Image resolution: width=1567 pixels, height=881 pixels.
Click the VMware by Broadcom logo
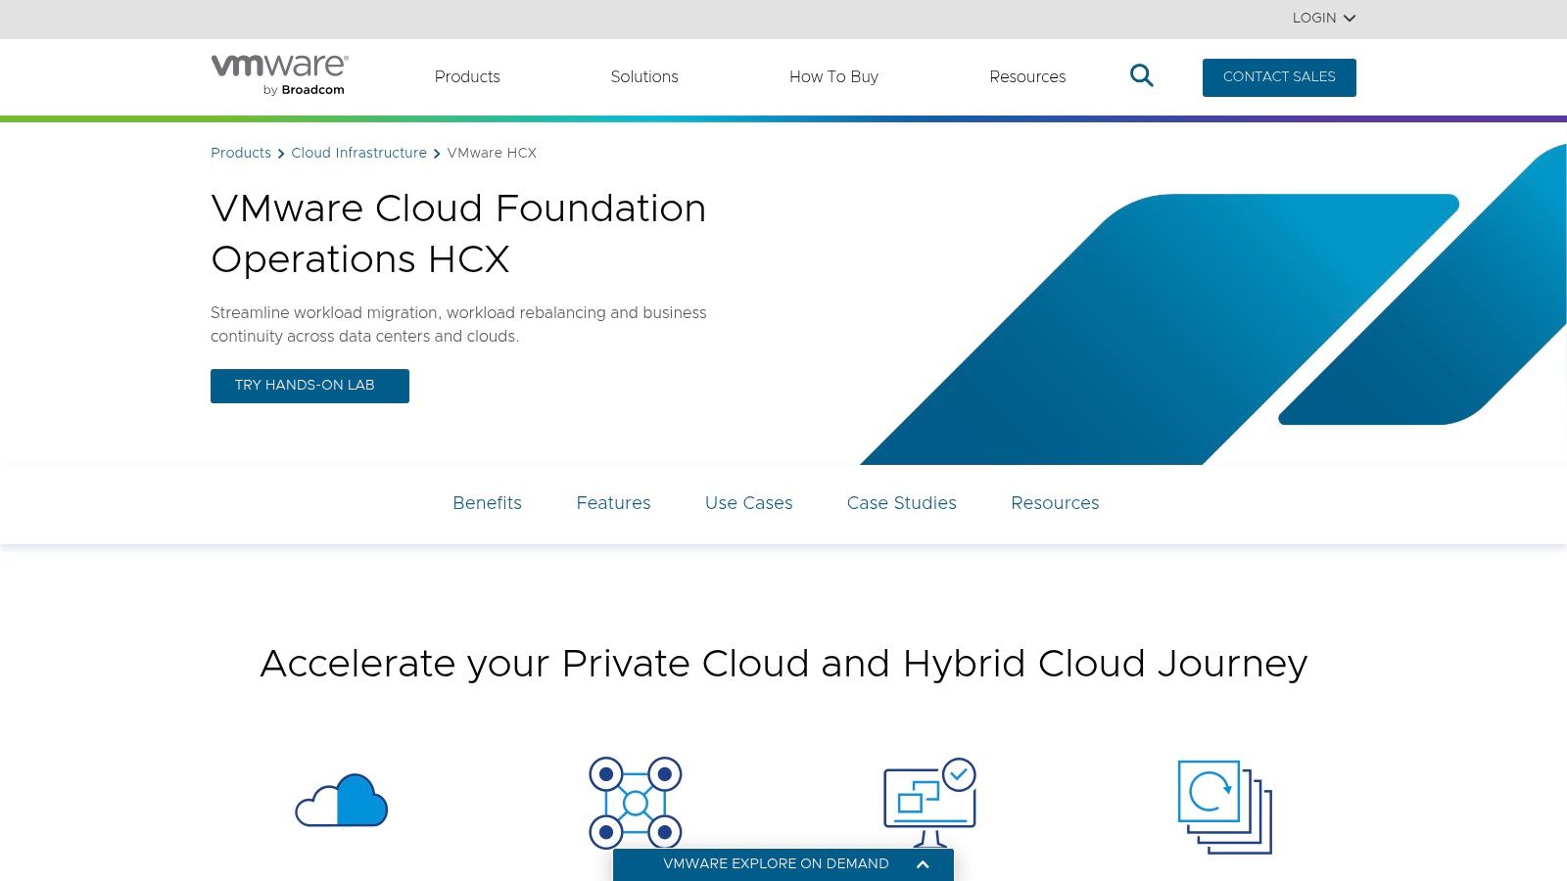point(277,73)
